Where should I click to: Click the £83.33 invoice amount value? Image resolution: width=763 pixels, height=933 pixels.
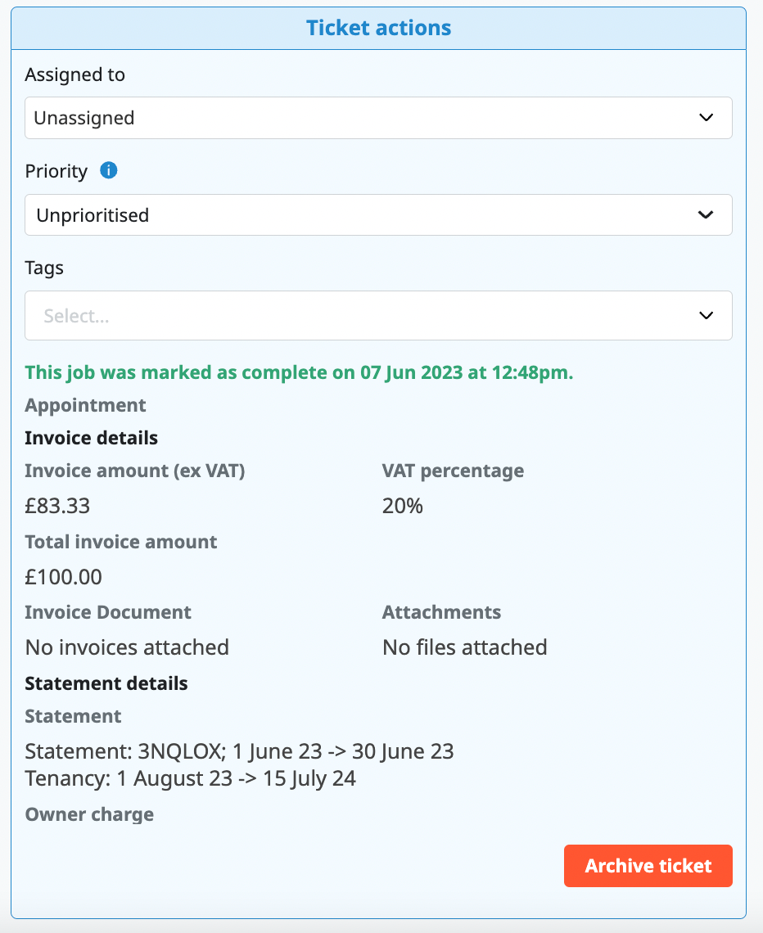57,506
